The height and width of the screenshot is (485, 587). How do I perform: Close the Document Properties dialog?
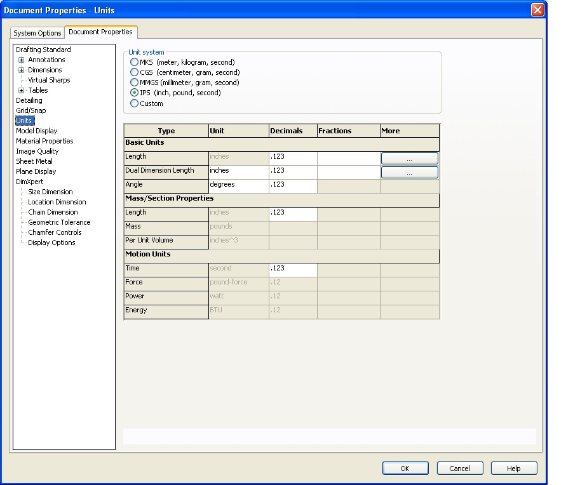pyautogui.click(x=537, y=10)
